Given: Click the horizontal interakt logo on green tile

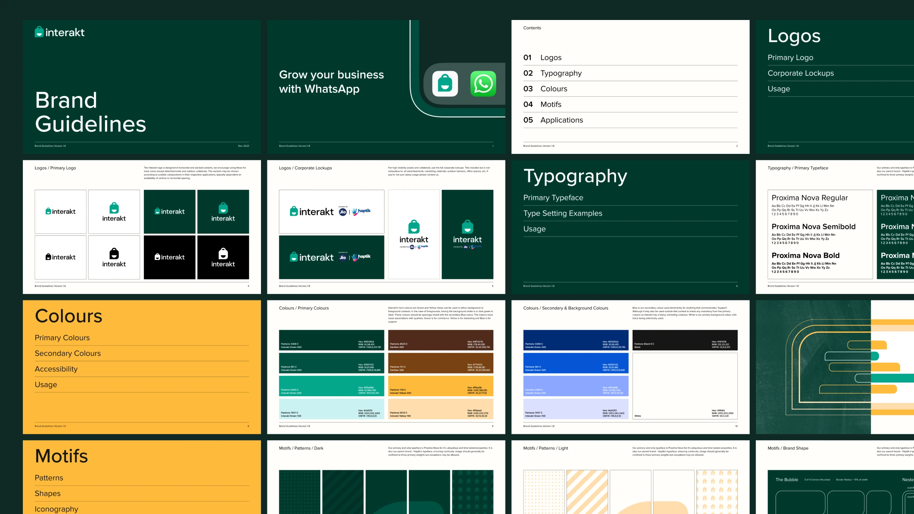Looking at the screenshot, I should (170, 212).
